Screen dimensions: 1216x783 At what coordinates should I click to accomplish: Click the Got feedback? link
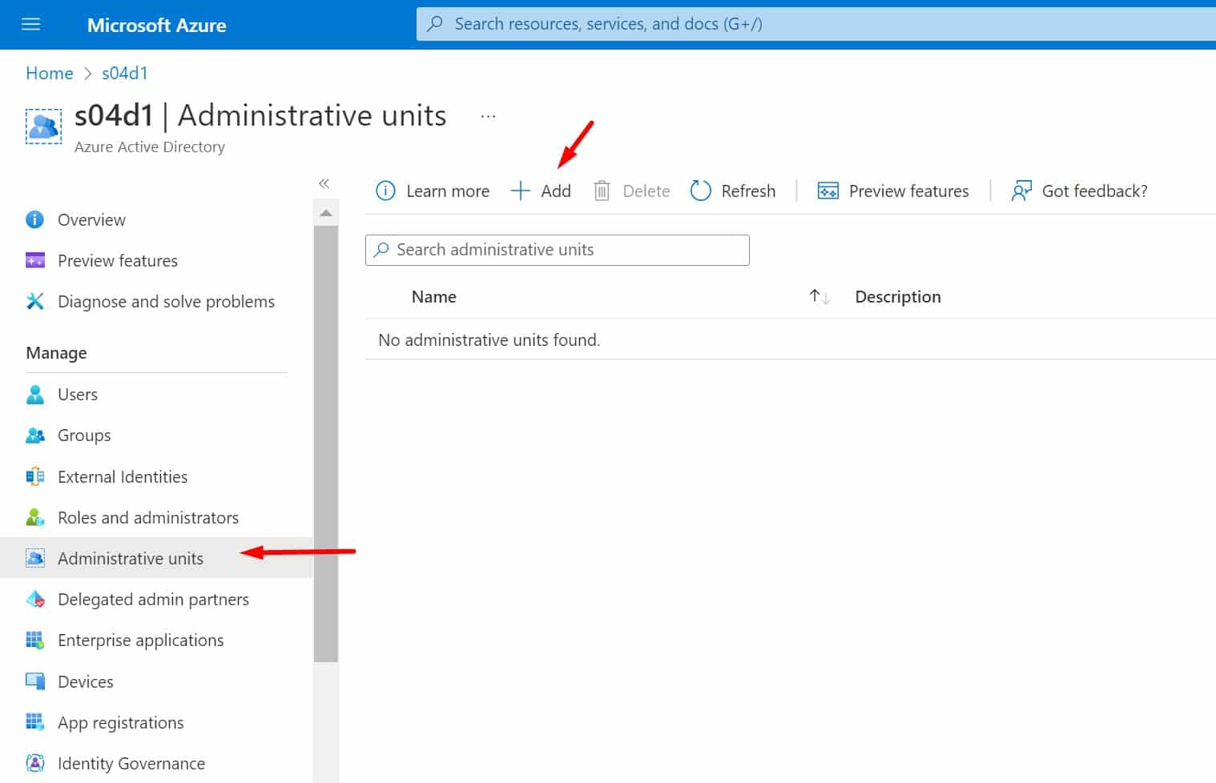[1078, 191]
